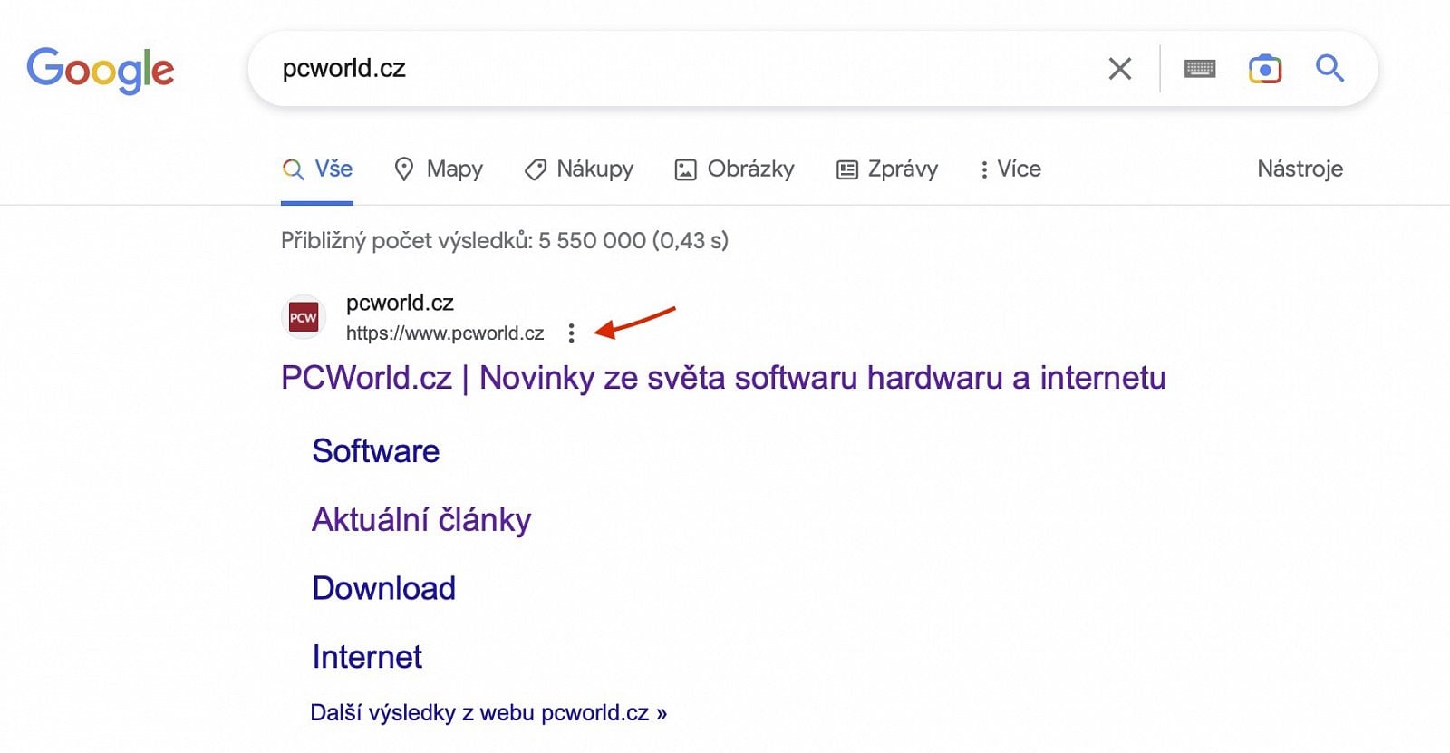Switch to the Mapy tab
The width and height of the screenshot is (1450, 753).
[x=439, y=169]
